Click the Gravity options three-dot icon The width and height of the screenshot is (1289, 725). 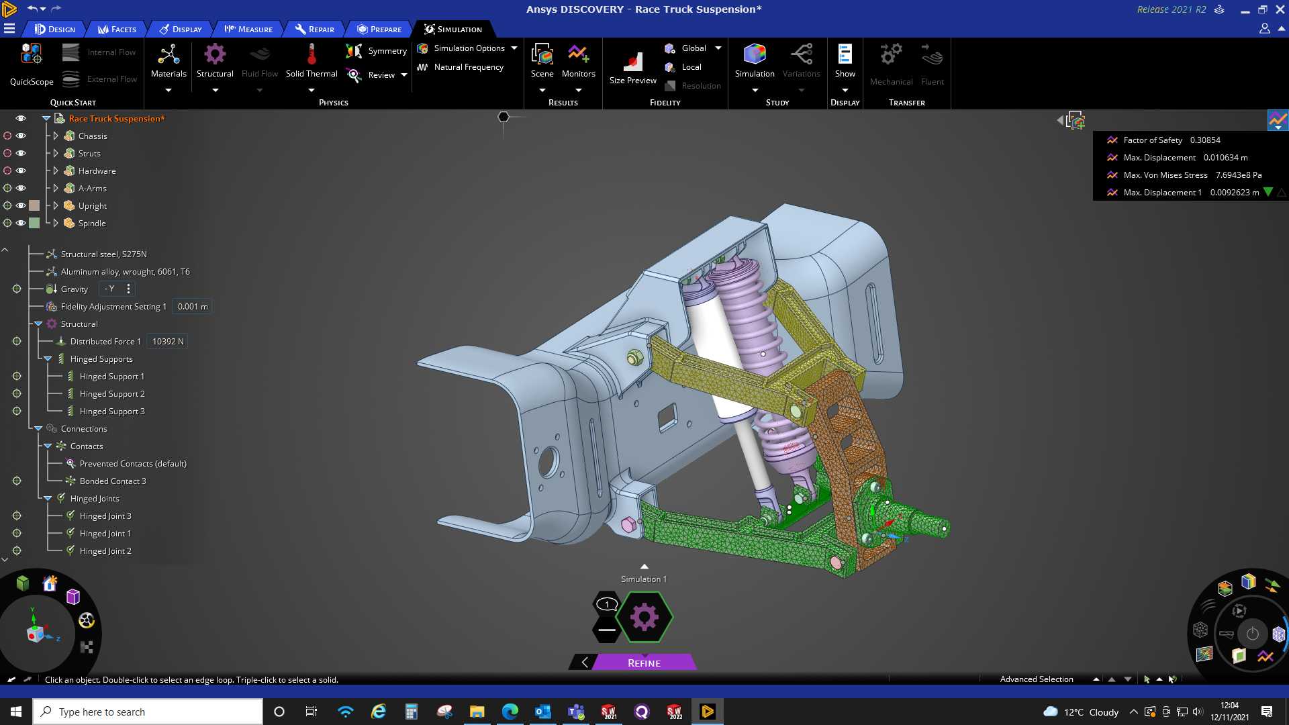click(128, 289)
